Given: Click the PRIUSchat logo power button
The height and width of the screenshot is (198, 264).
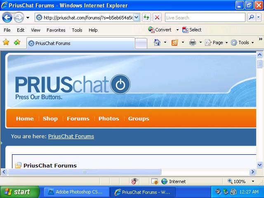Looking at the screenshot, I should click(x=120, y=84).
